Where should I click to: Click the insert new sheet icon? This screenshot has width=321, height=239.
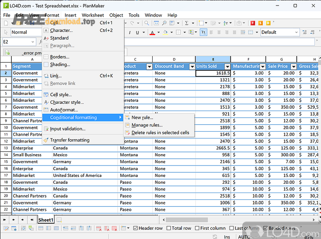coord(59,220)
